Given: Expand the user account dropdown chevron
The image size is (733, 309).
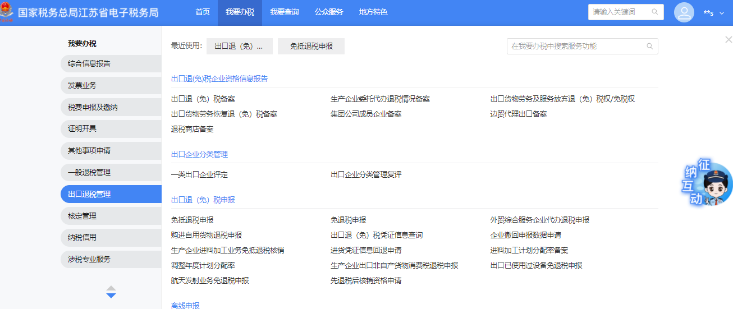Looking at the screenshot, I should pos(722,13).
